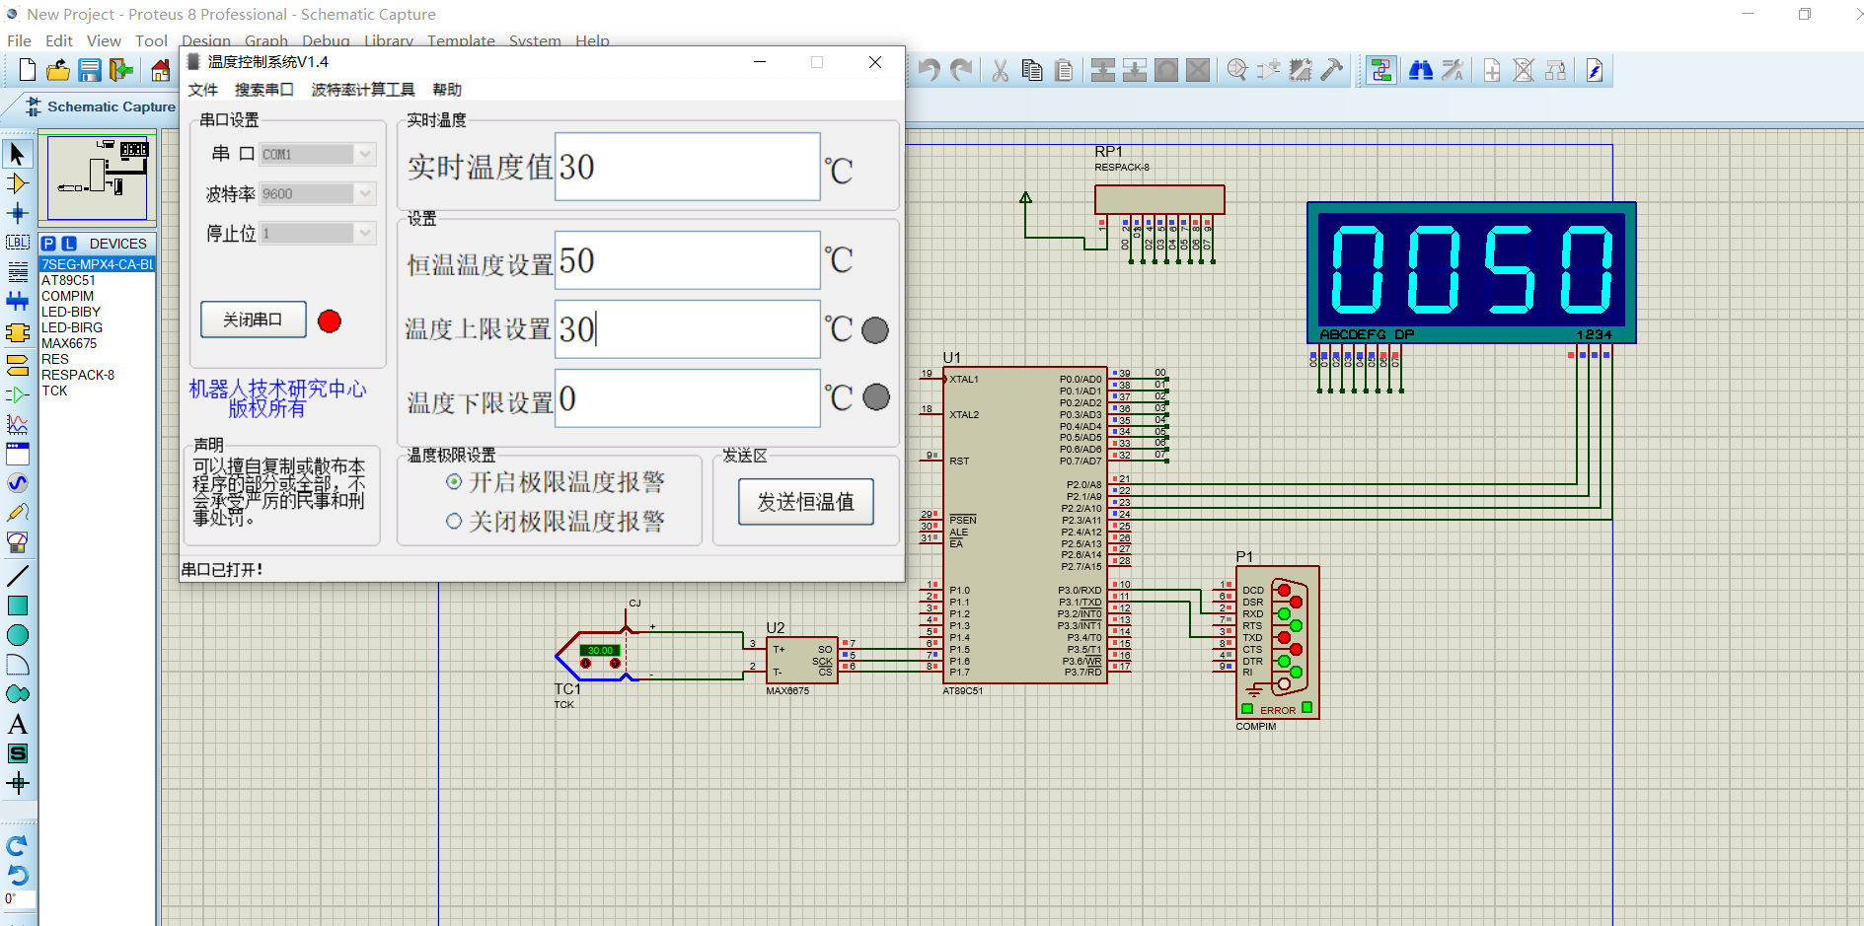Click the schematic overview thumbnail
1864x926 pixels.
click(x=97, y=178)
